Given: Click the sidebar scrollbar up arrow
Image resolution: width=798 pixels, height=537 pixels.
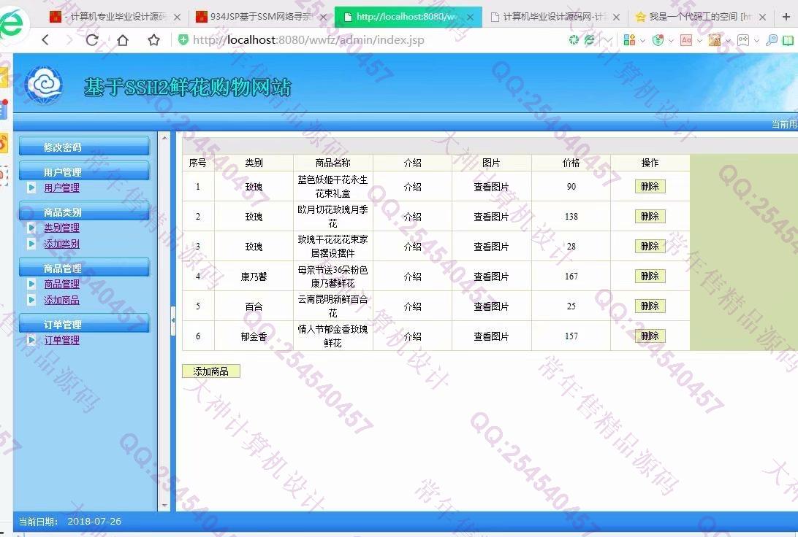Looking at the screenshot, I should (x=164, y=138).
